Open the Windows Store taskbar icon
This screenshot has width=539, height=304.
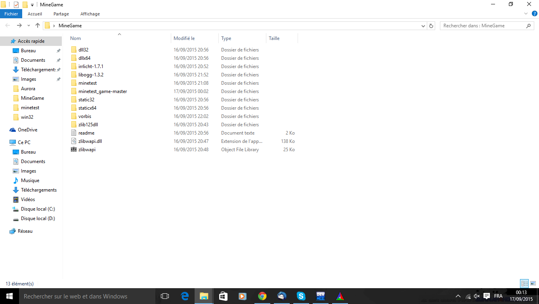(223, 296)
